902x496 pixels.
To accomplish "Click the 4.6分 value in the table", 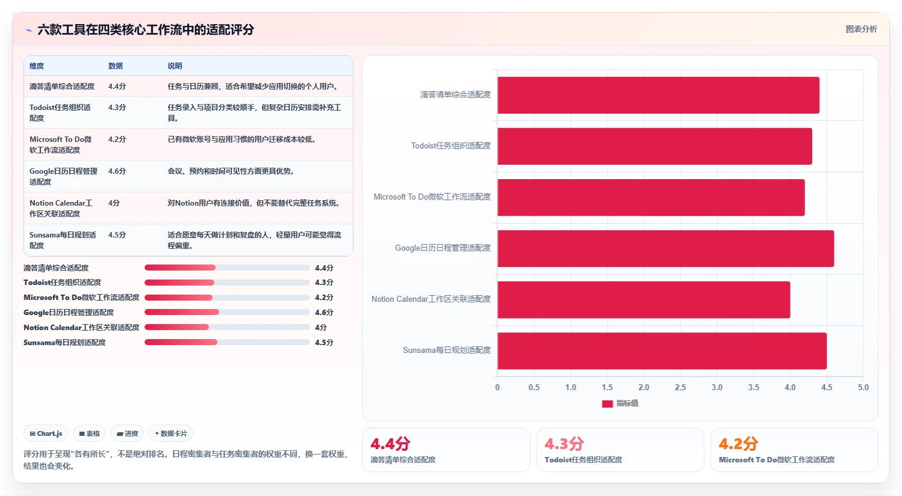I will [x=117, y=171].
